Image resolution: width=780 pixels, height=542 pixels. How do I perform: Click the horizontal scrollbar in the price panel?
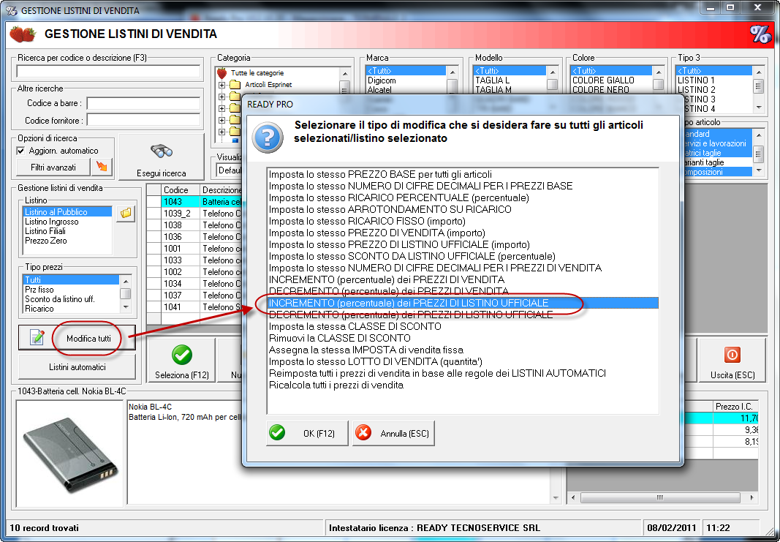660,497
